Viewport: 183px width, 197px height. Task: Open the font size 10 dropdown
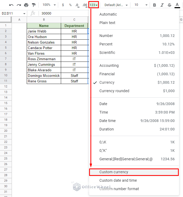point(141,5)
